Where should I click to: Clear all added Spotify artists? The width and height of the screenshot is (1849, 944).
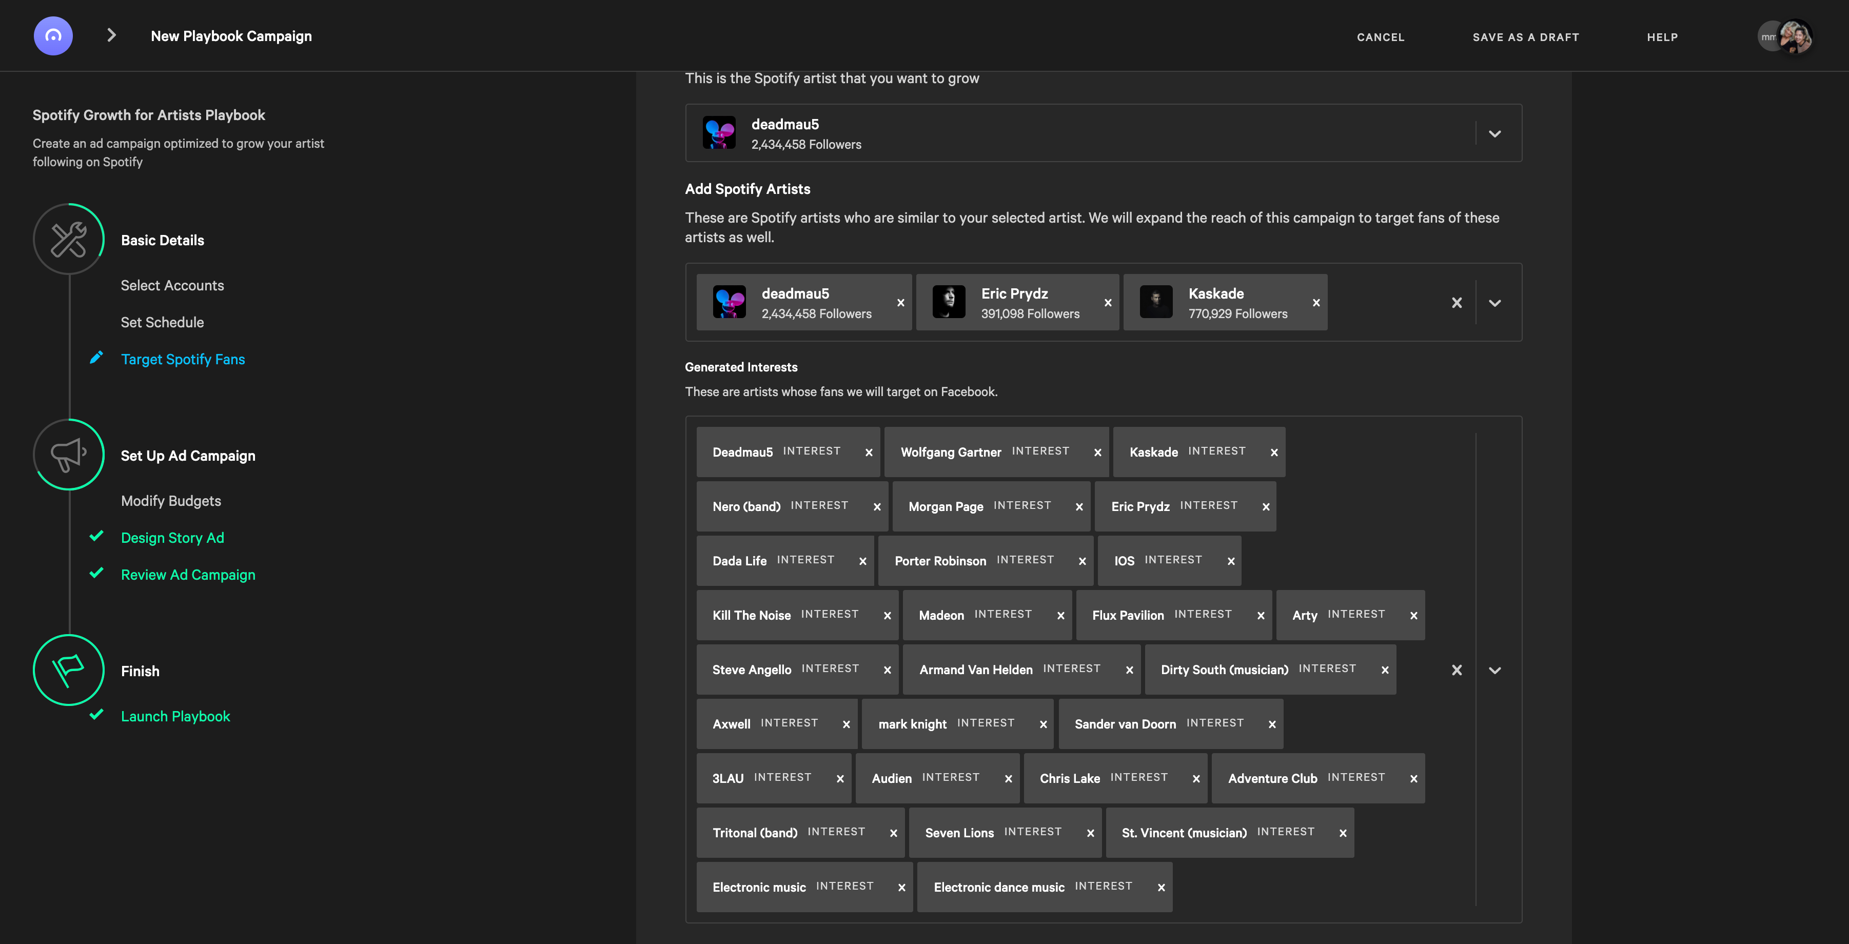click(1457, 303)
